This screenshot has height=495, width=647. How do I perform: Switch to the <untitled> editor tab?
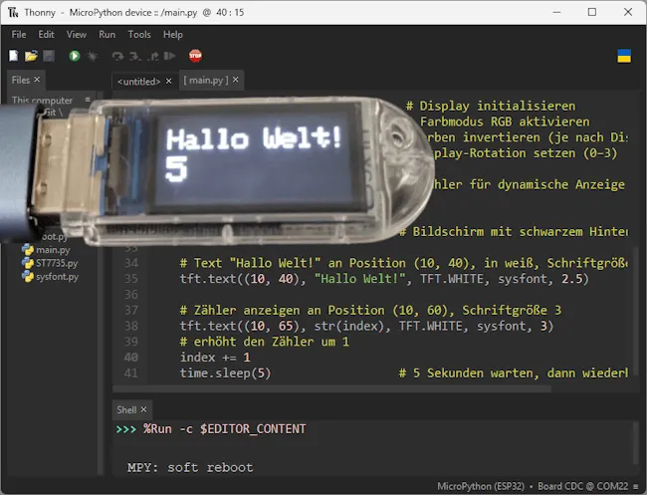138,81
